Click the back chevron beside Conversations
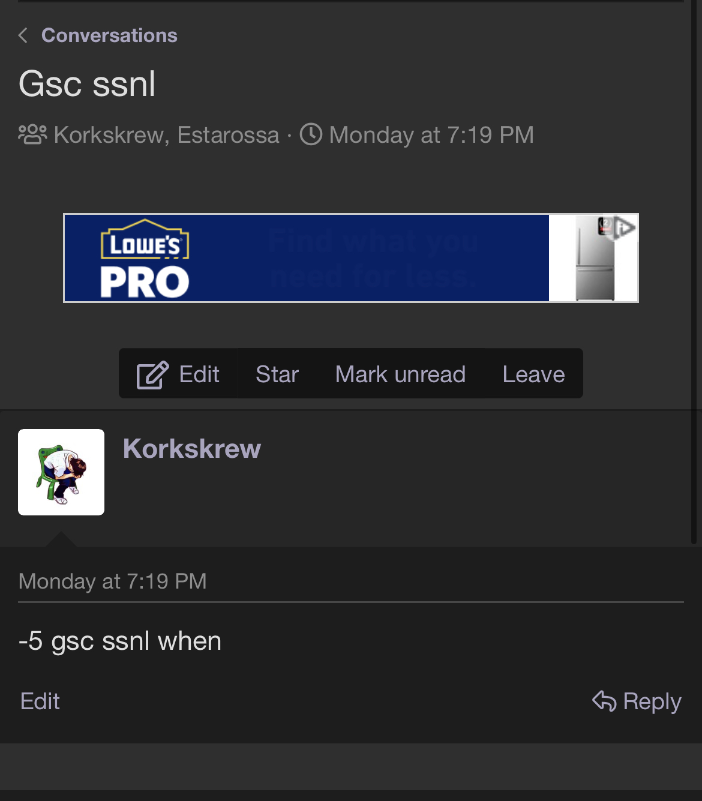This screenshot has width=702, height=801. point(23,35)
